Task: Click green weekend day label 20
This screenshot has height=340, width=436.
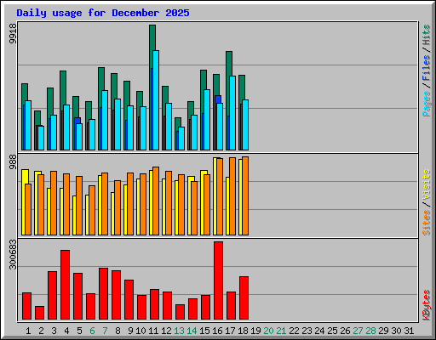Action: coord(268,331)
